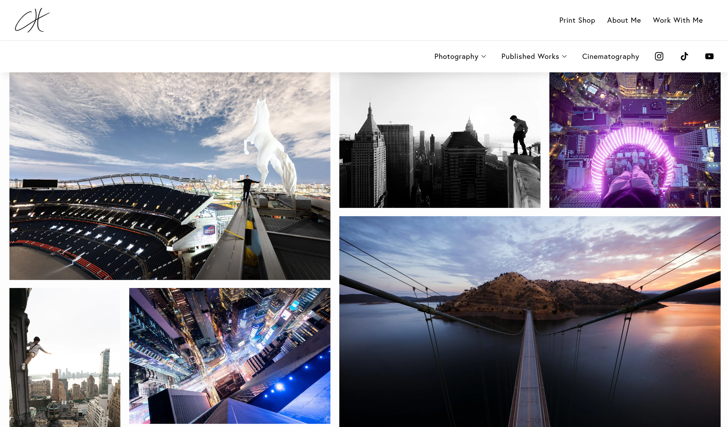
Task: Open the TikTok profile icon
Action: click(684, 56)
